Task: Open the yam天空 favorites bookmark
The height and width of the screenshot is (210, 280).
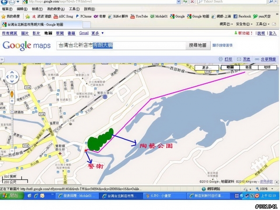Action: (262, 17)
